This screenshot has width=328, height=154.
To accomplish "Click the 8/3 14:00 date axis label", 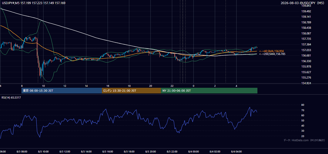I will click(86, 152).
